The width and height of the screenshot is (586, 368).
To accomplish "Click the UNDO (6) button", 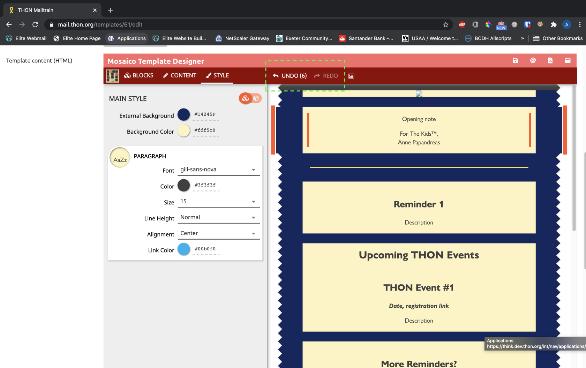I will tap(290, 76).
